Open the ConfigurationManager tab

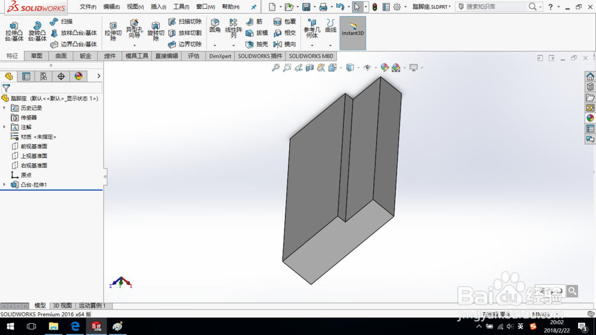click(x=44, y=76)
